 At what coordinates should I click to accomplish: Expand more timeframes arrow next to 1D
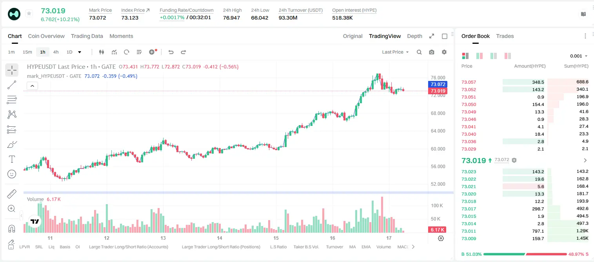tap(80, 52)
